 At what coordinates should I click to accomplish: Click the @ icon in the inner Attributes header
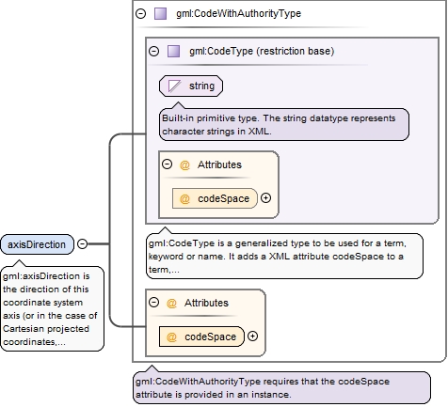point(184,164)
